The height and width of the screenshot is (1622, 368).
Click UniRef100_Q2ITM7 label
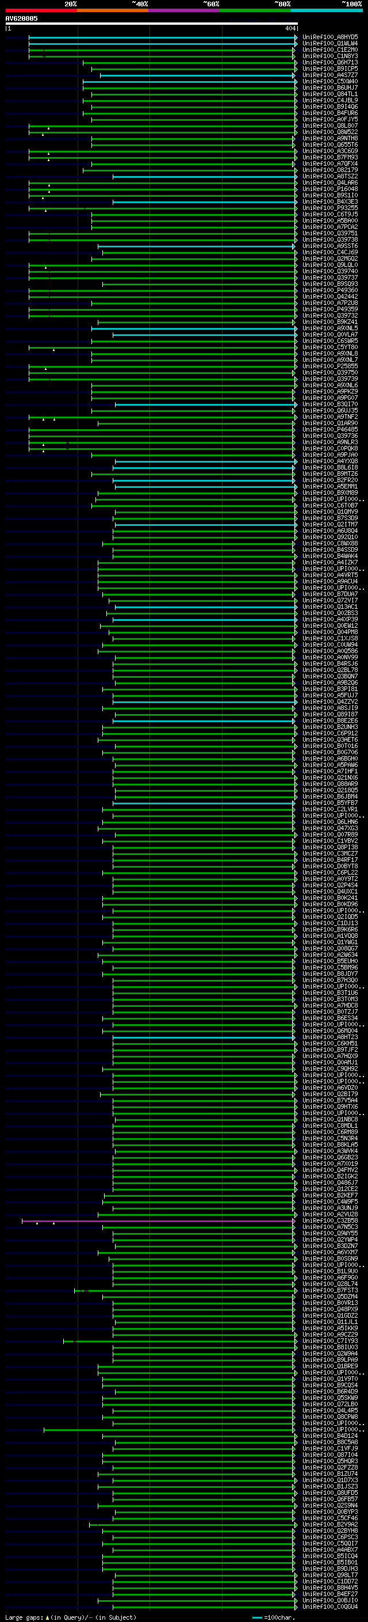pos(329,525)
